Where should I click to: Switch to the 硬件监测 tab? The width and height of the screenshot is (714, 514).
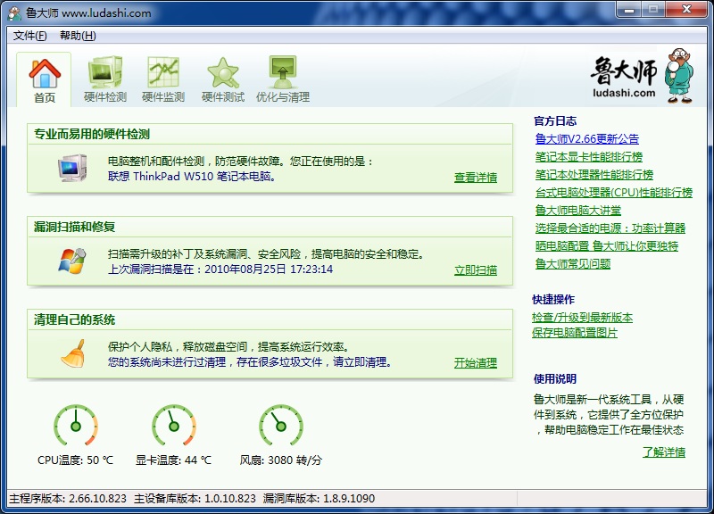pos(163,80)
